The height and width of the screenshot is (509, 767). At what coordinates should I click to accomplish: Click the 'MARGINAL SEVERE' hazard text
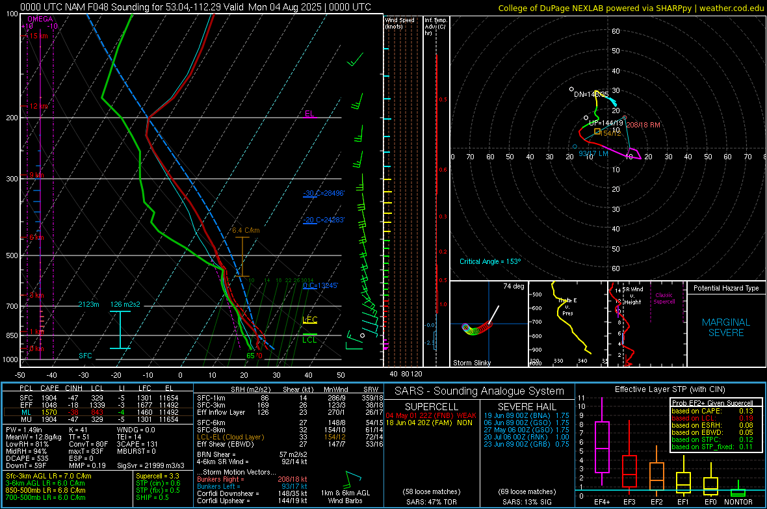coord(726,328)
